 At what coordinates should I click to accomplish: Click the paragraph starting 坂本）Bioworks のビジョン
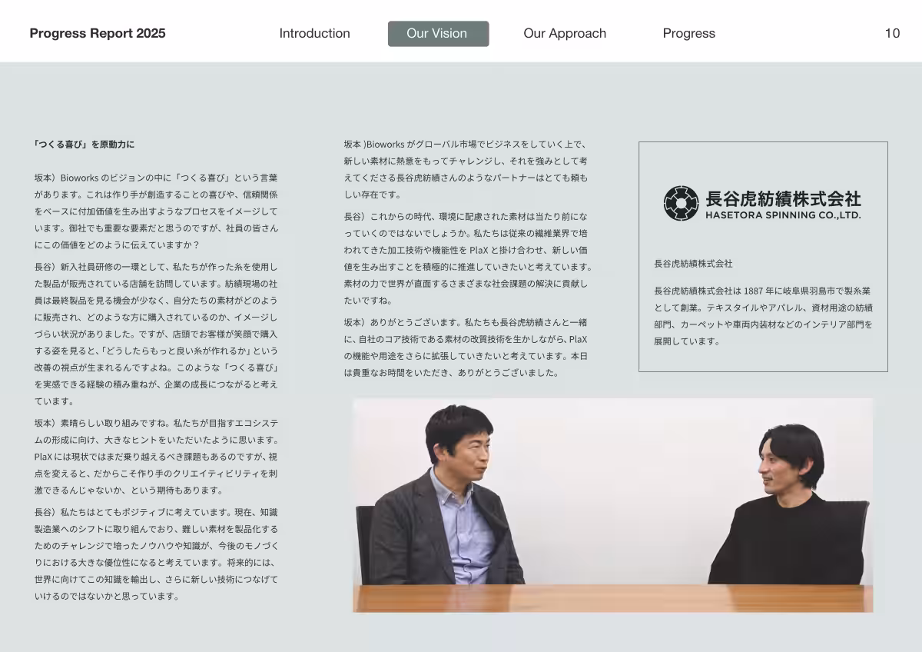pyautogui.click(x=156, y=211)
